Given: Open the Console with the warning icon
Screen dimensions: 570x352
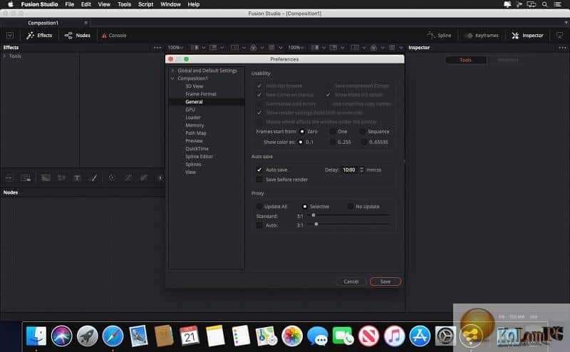Looking at the screenshot, I should tap(104, 36).
